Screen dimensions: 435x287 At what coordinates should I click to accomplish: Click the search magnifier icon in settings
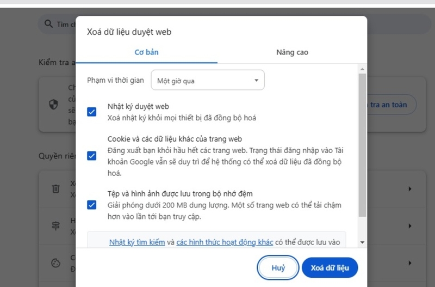click(48, 24)
